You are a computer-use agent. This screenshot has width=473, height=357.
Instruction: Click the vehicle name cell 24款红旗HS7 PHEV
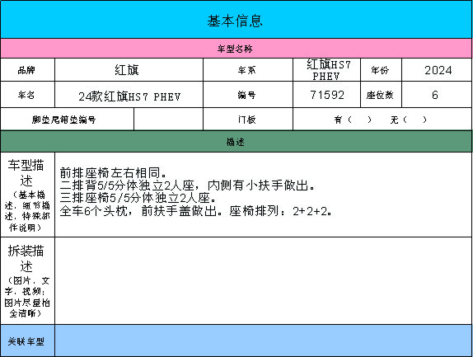(129, 95)
